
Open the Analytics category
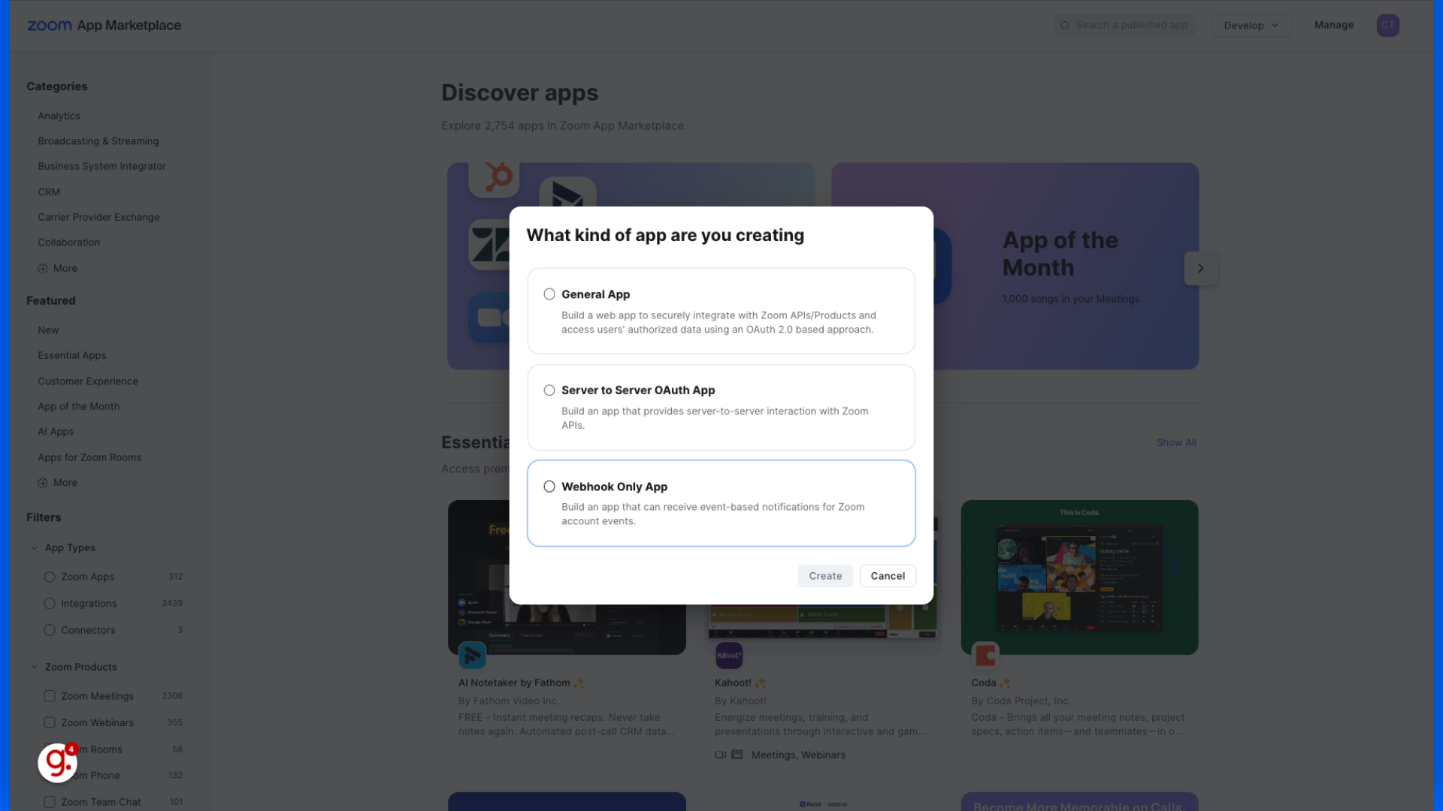point(59,116)
